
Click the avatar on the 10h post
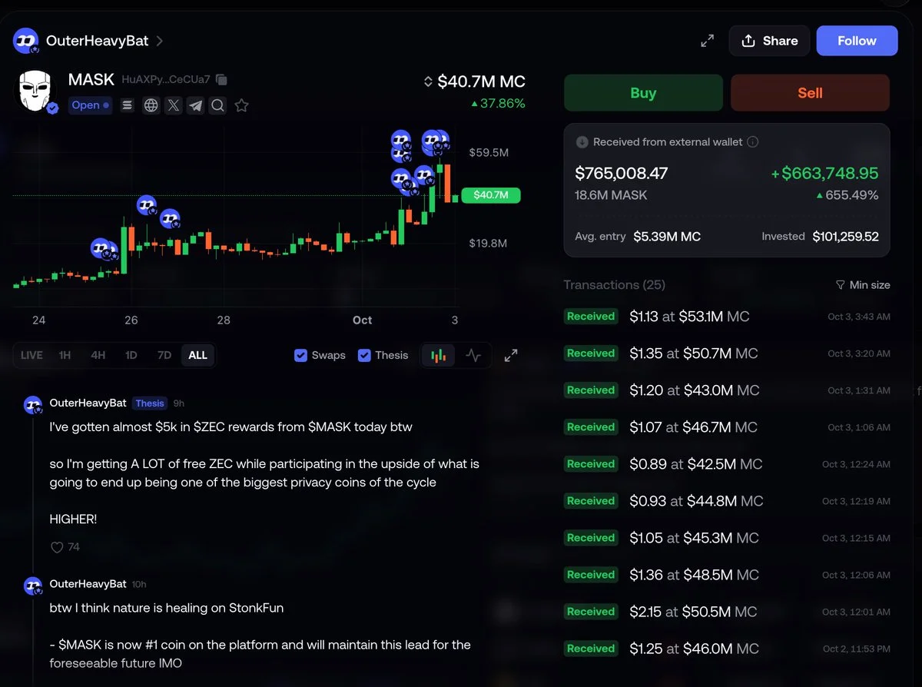point(32,586)
